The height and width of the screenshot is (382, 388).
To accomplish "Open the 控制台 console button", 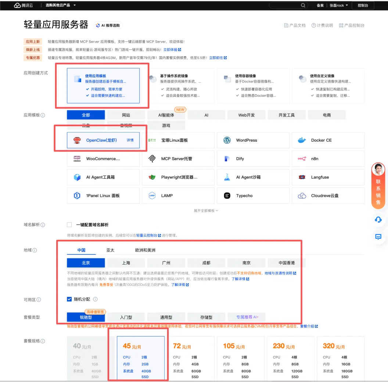I will 363,5.
